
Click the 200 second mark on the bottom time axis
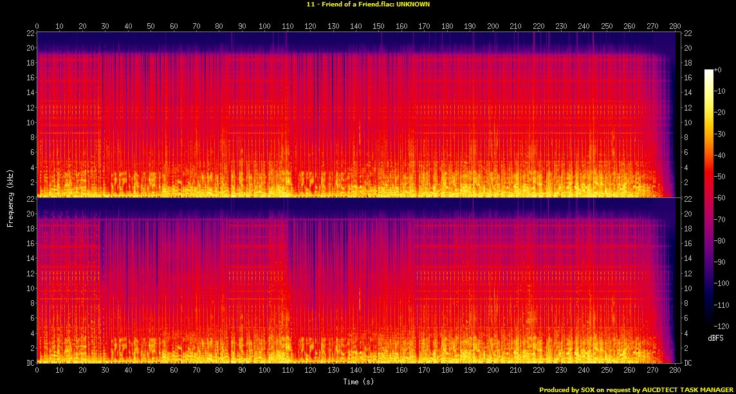click(x=493, y=371)
